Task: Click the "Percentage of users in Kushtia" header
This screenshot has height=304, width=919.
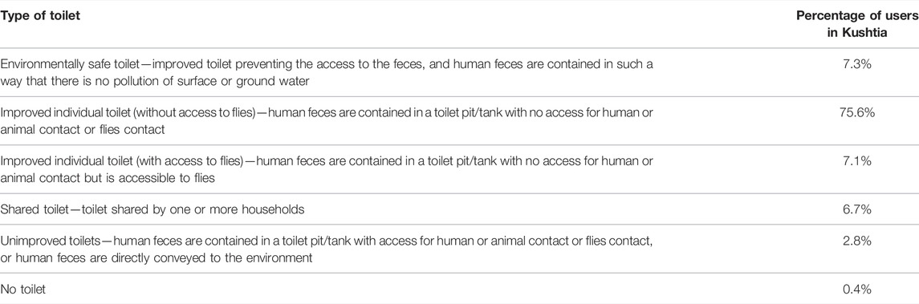Action: 857,25
